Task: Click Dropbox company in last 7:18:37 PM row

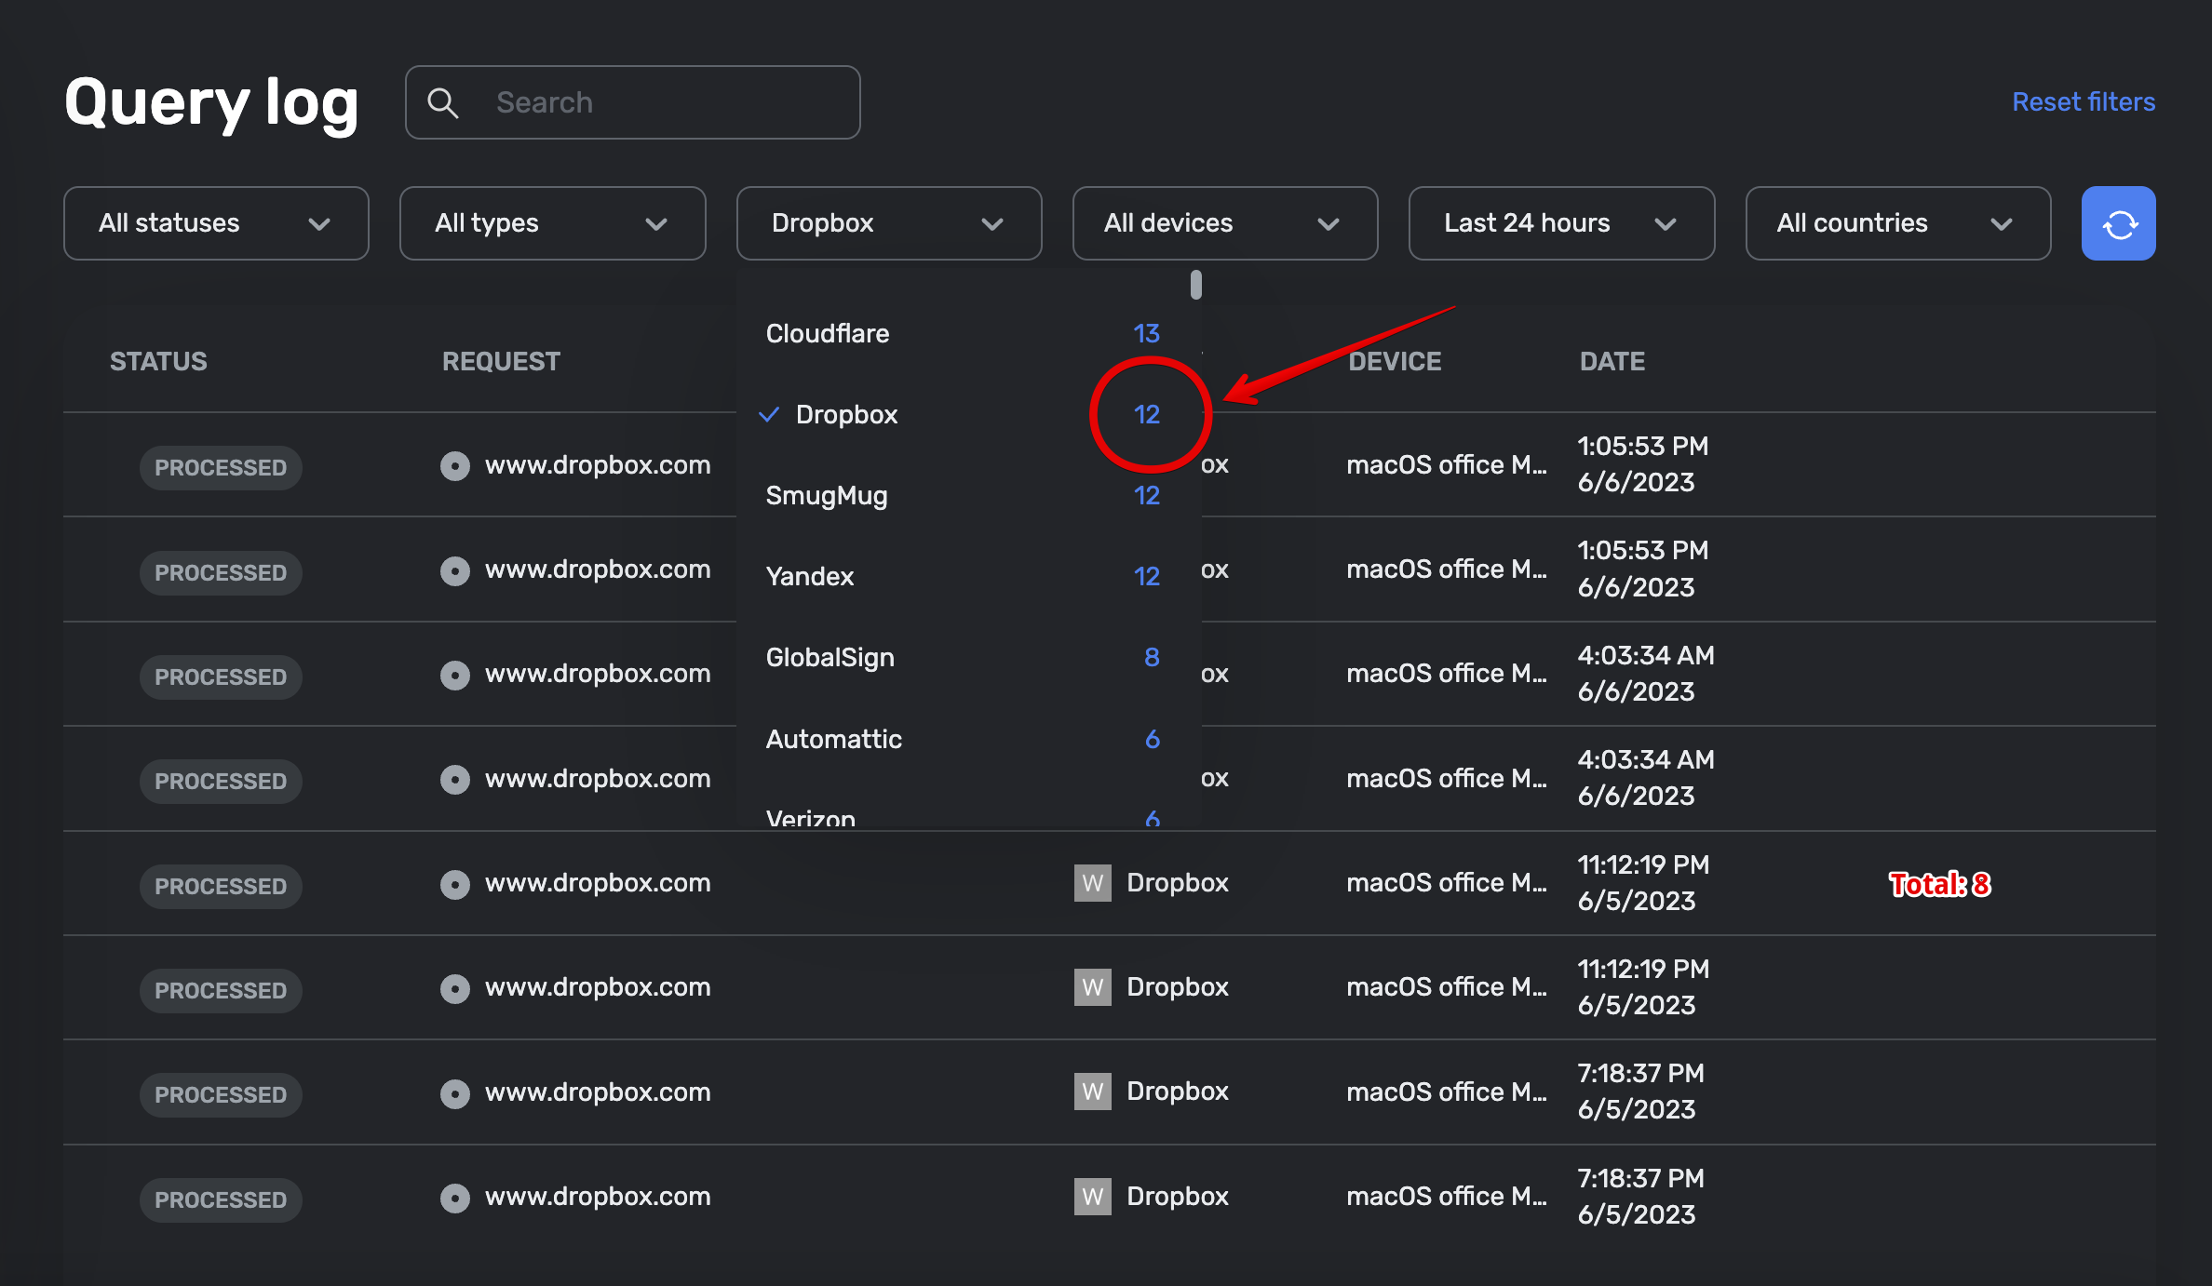Action: [x=1178, y=1197]
